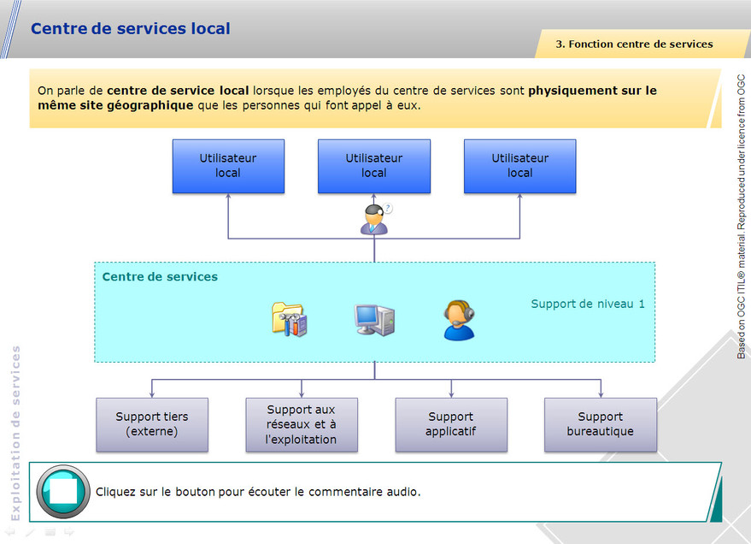The height and width of the screenshot is (544, 751).
Task: Click the folder with tools icon
Action: [x=290, y=319]
